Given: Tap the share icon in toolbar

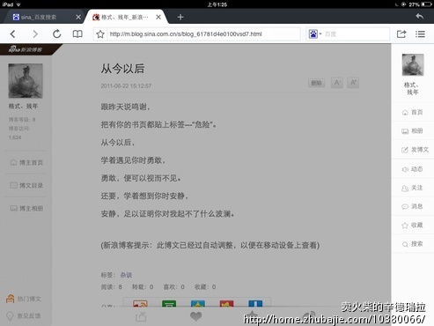Looking at the screenshot, I should [401, 33].
